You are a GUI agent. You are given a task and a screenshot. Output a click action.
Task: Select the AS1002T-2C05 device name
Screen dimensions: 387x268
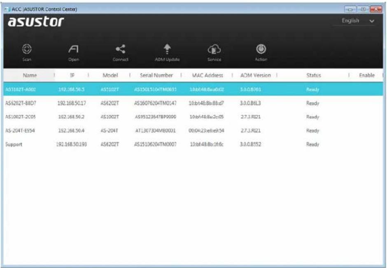[21, 117]
